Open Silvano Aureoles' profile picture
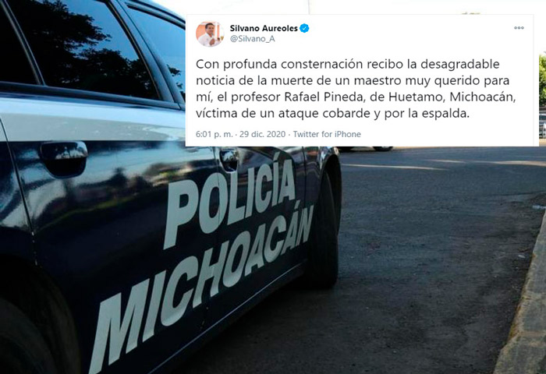Image resolution: width=546 pixels, height=374 pixels. pyautogui.click(x=210, y=34)
